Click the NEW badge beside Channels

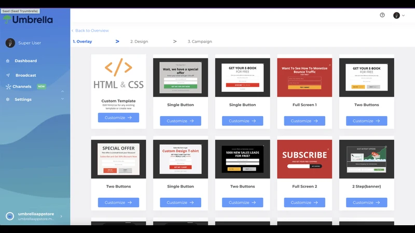point(41,86)
